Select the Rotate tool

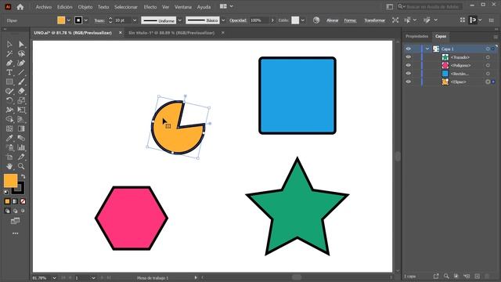(9, 100)
